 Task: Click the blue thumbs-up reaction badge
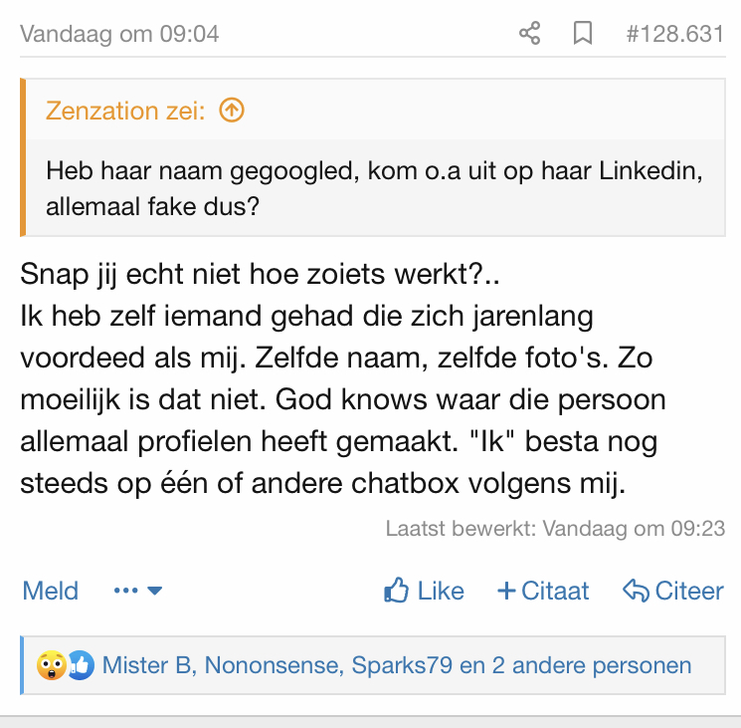80,664
